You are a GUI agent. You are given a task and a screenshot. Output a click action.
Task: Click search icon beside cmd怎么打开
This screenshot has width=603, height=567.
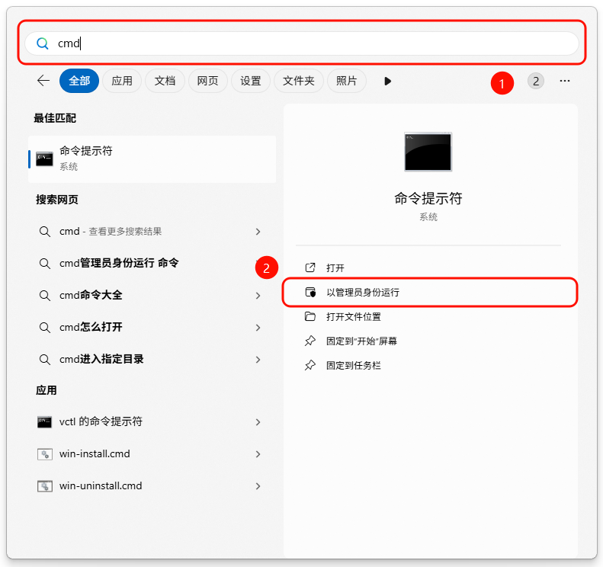45,328
